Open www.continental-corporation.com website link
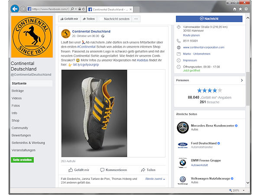The width and height of the screenshot is (260, 195). (204, 47)
